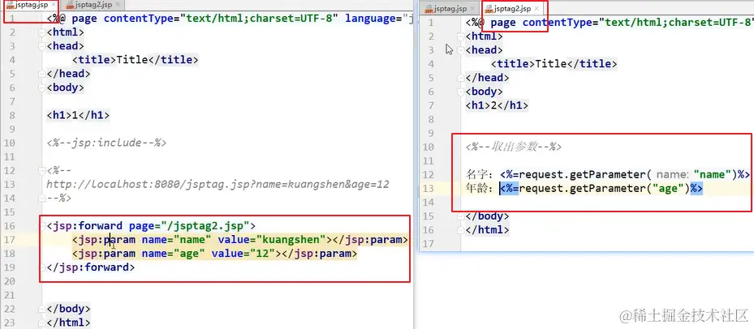Toggle </head> fold marker in right editor line 5

[x=462, y=78]
